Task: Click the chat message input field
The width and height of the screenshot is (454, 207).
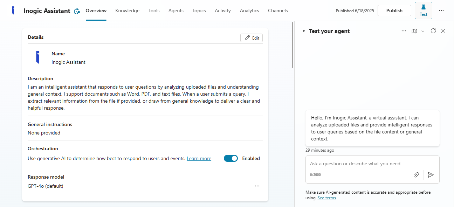Action: click(x=372, y=164)
